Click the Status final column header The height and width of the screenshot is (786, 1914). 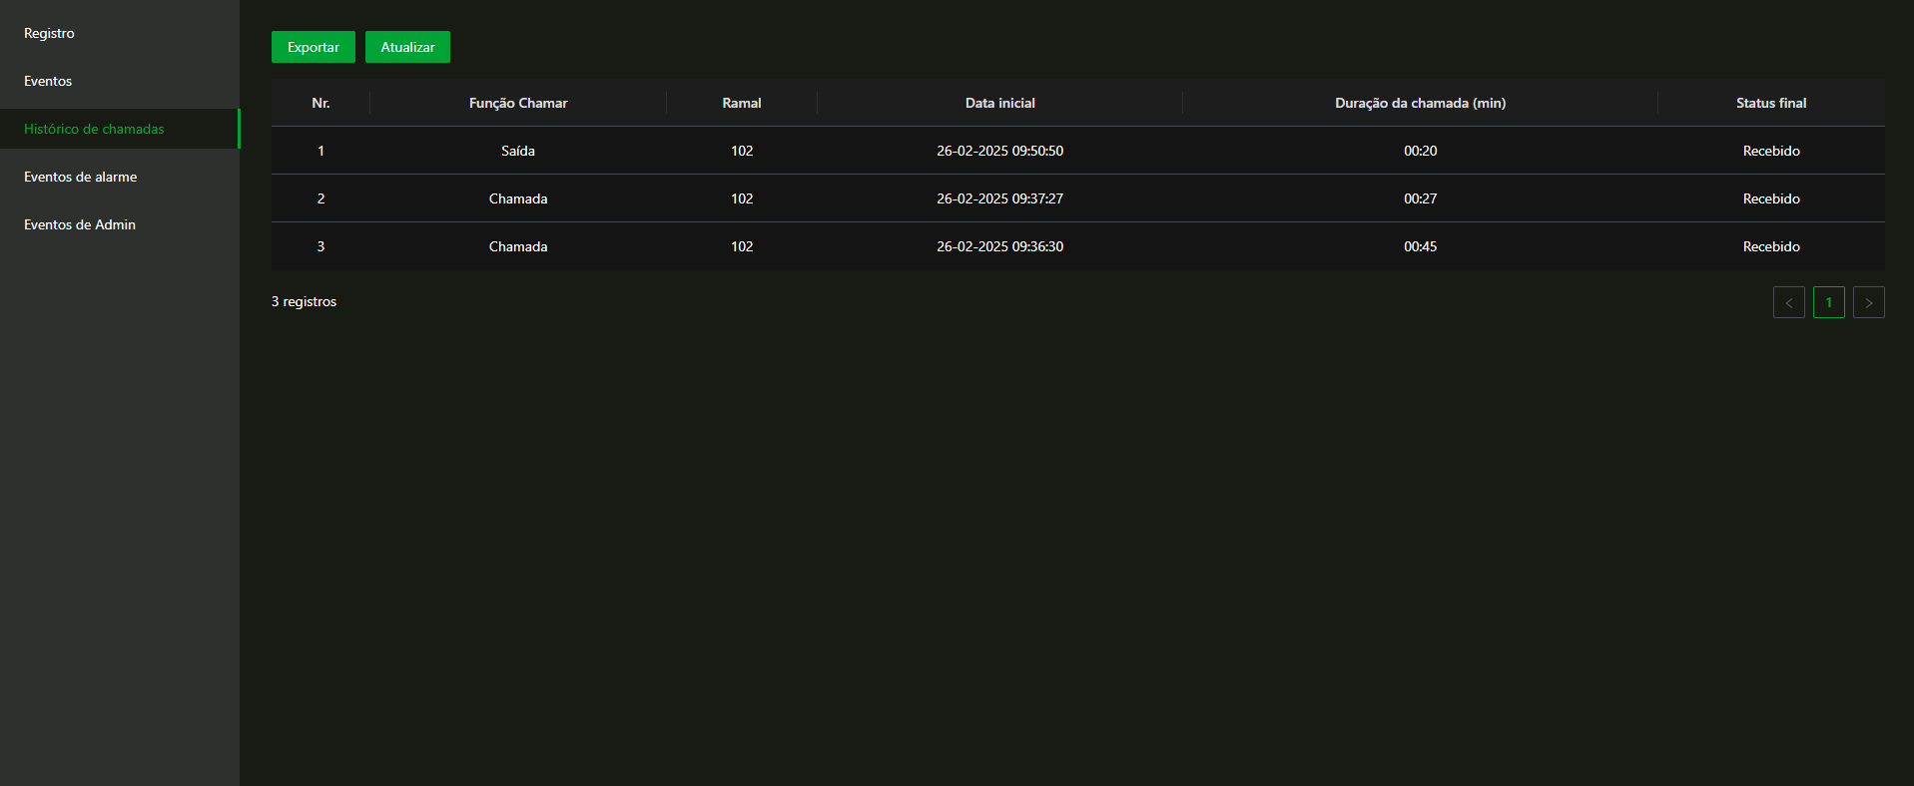1771,103
